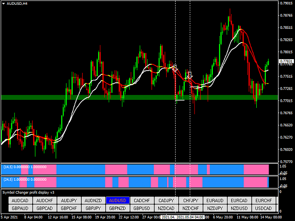Screen dimensions: 295x221
Task: Select the USDCAD symbol button
Action: 263,208
